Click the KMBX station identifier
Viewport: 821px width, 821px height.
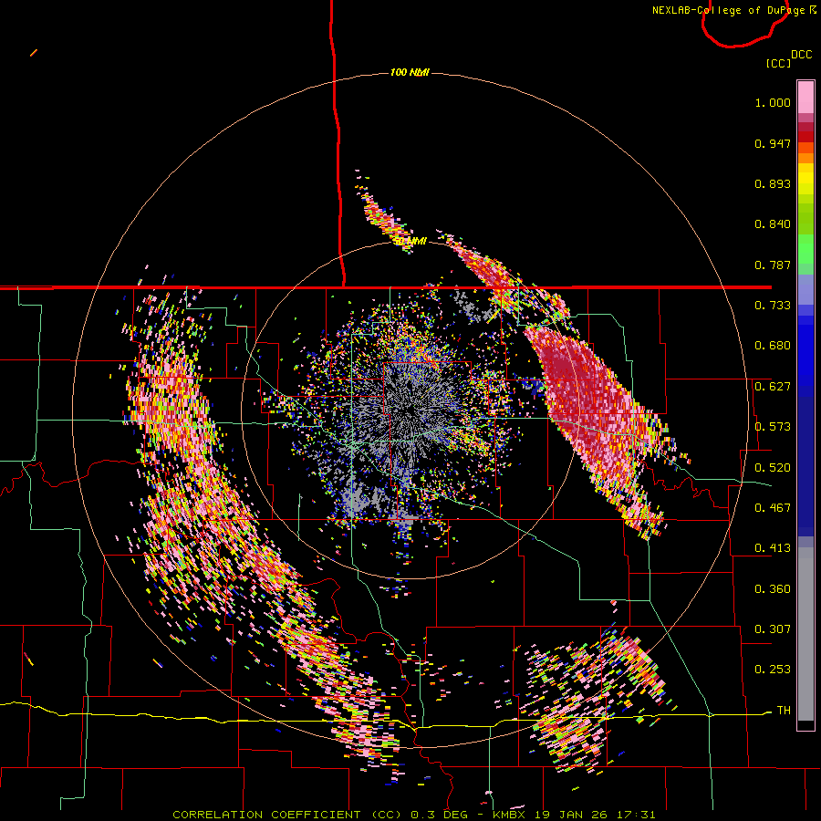511,815
